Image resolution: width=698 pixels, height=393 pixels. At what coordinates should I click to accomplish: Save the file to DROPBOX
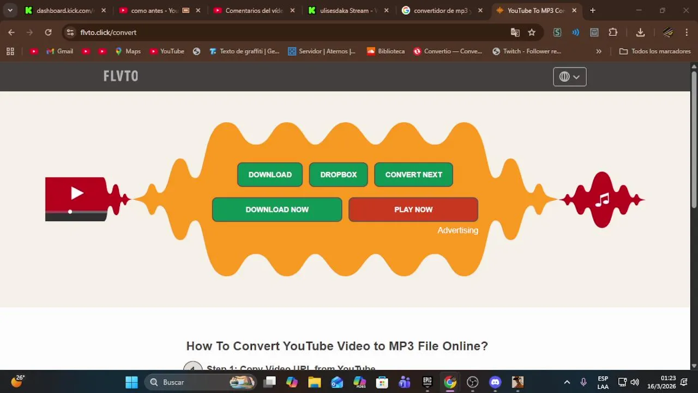click(x=338, y=175)
